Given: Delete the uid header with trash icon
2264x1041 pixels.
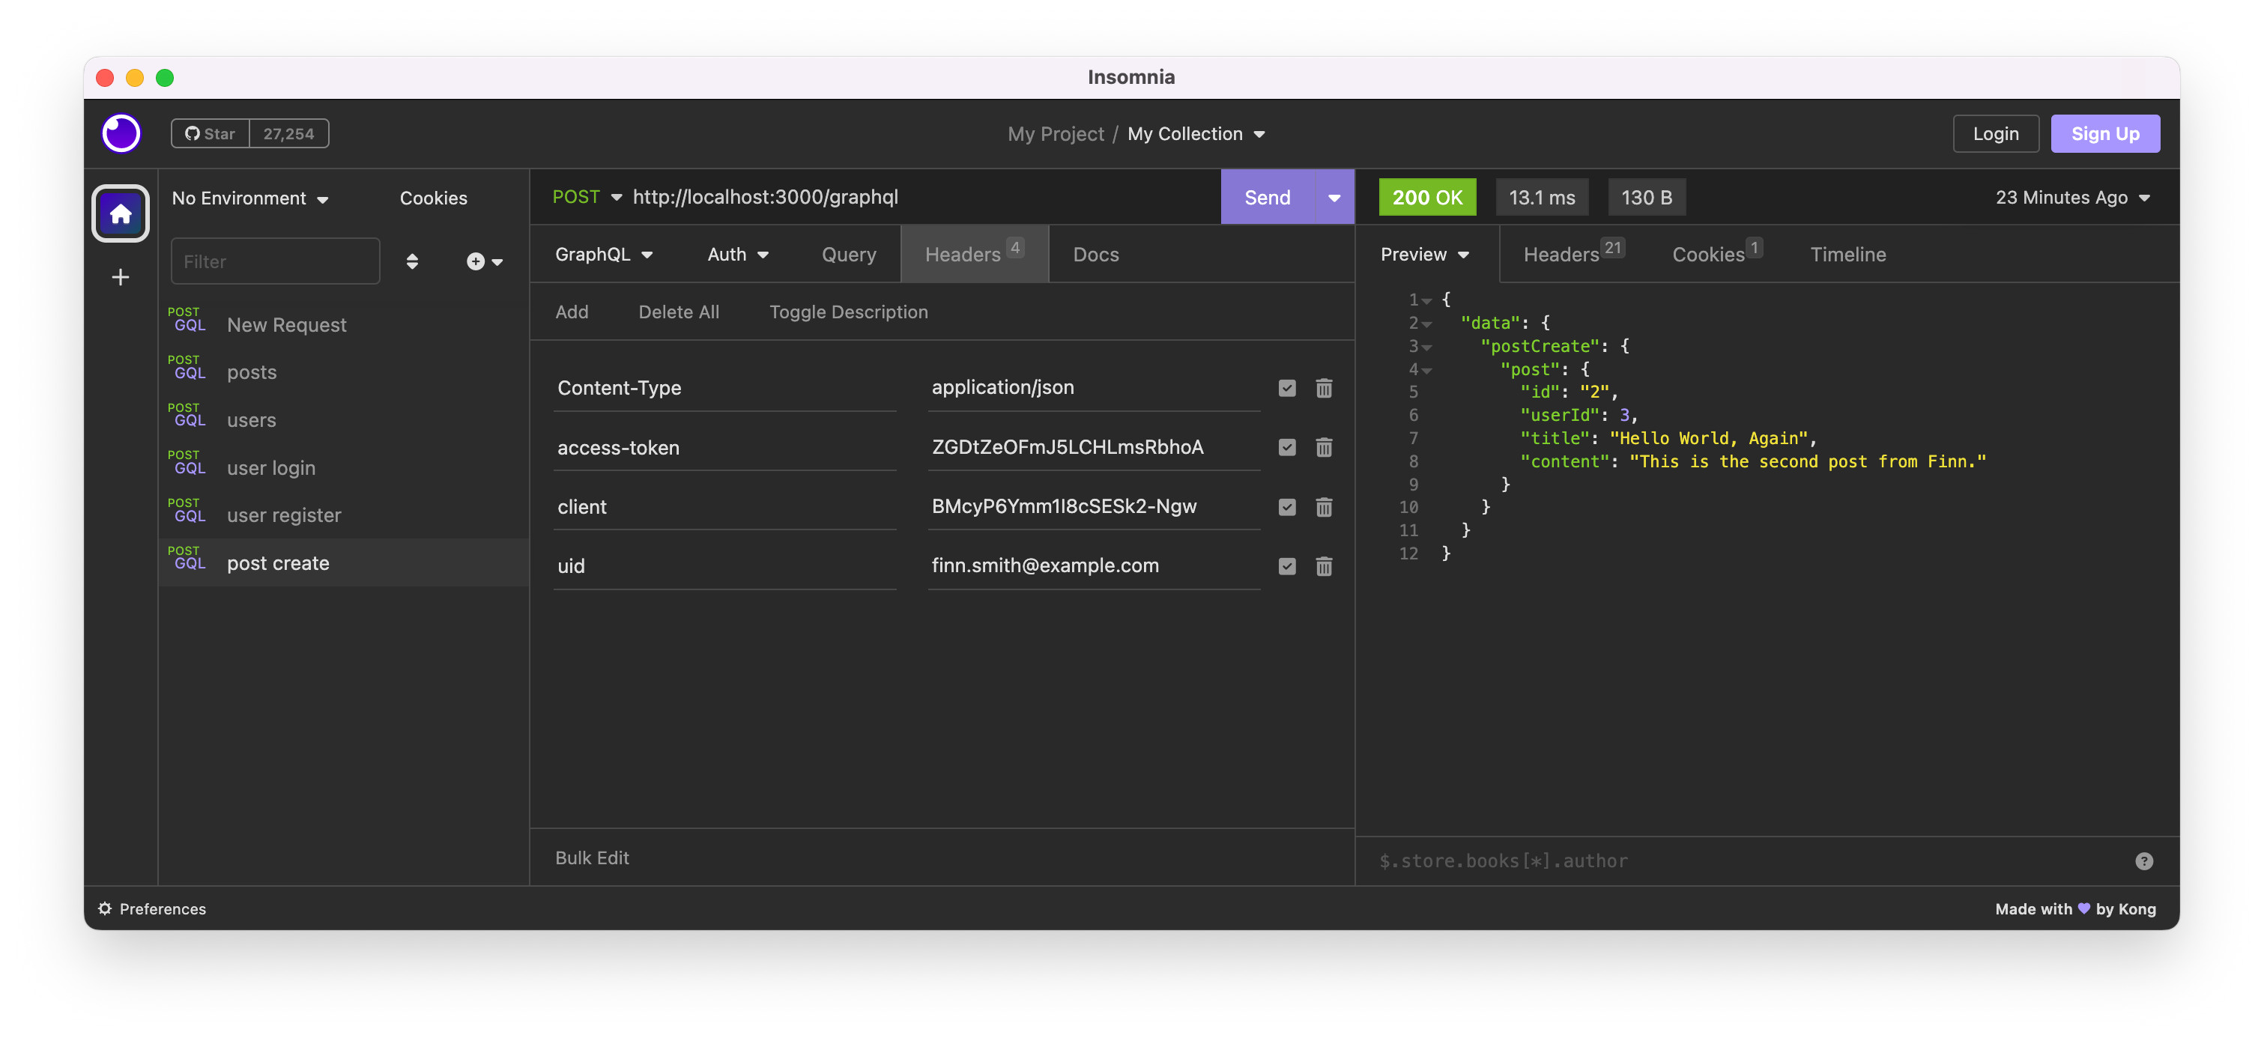Looking at the screenshot, I should 1324,565.
